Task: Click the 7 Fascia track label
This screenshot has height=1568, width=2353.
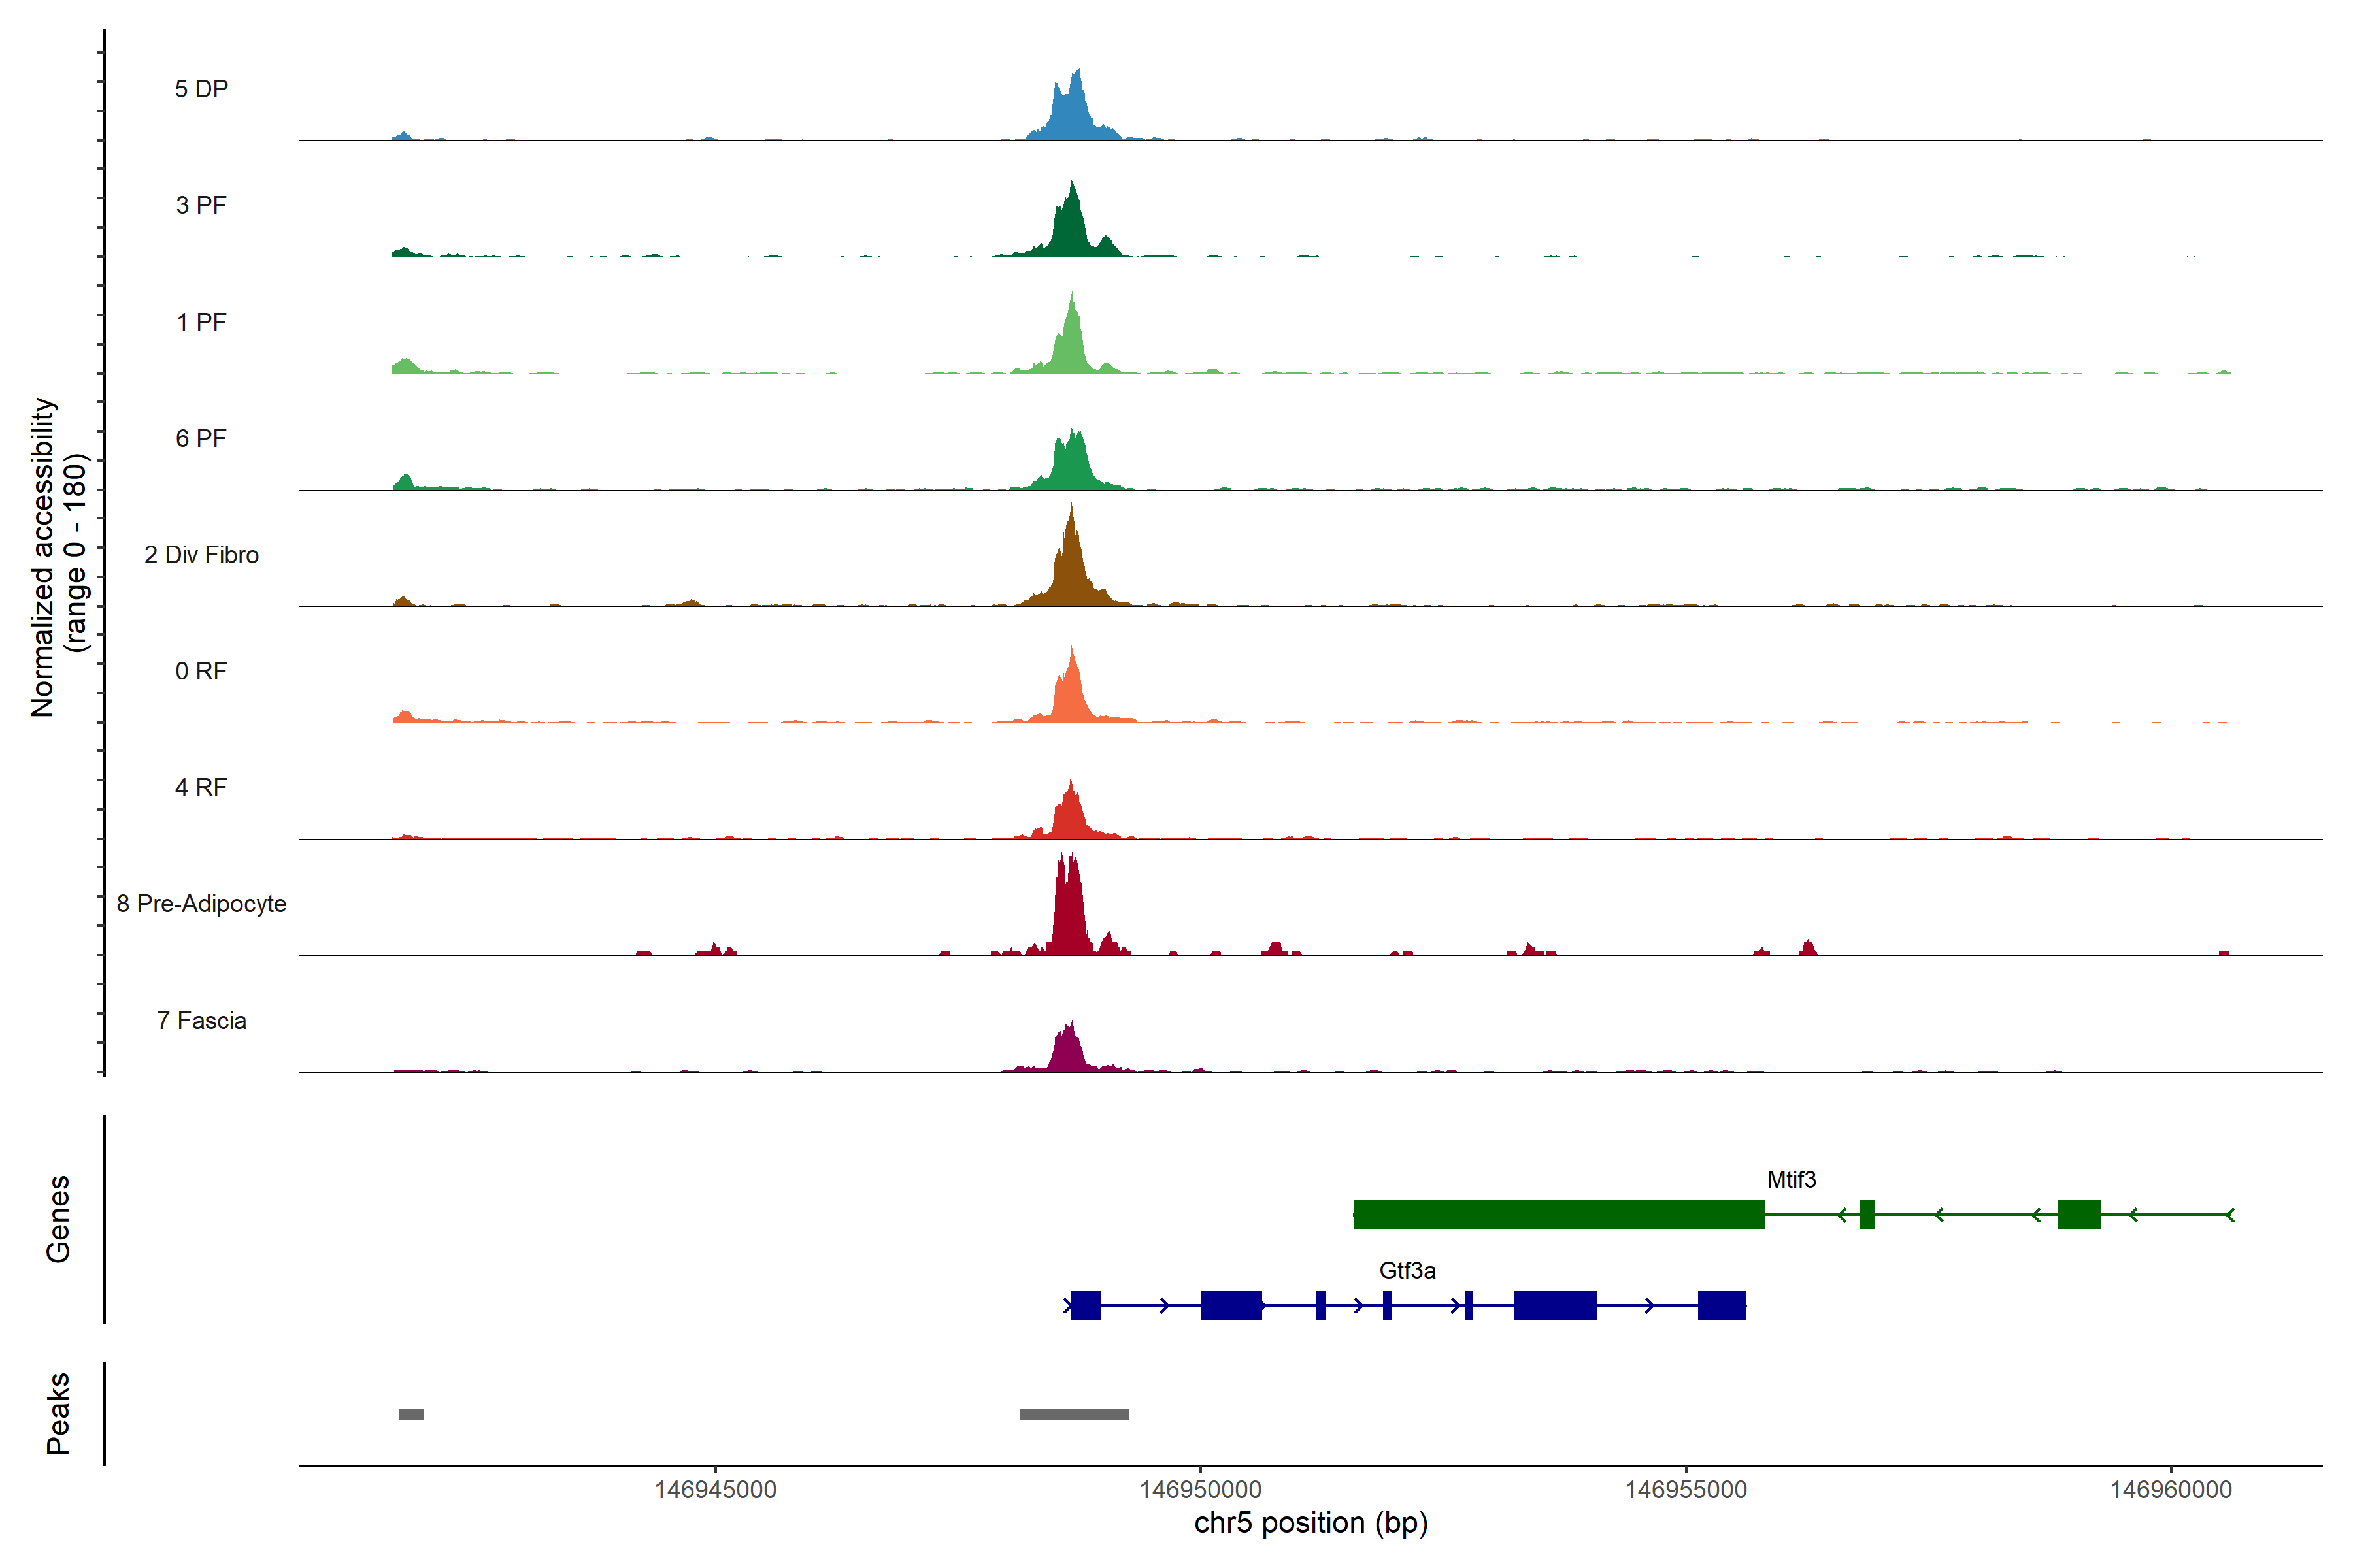Action: click(x=201, y=1020)
